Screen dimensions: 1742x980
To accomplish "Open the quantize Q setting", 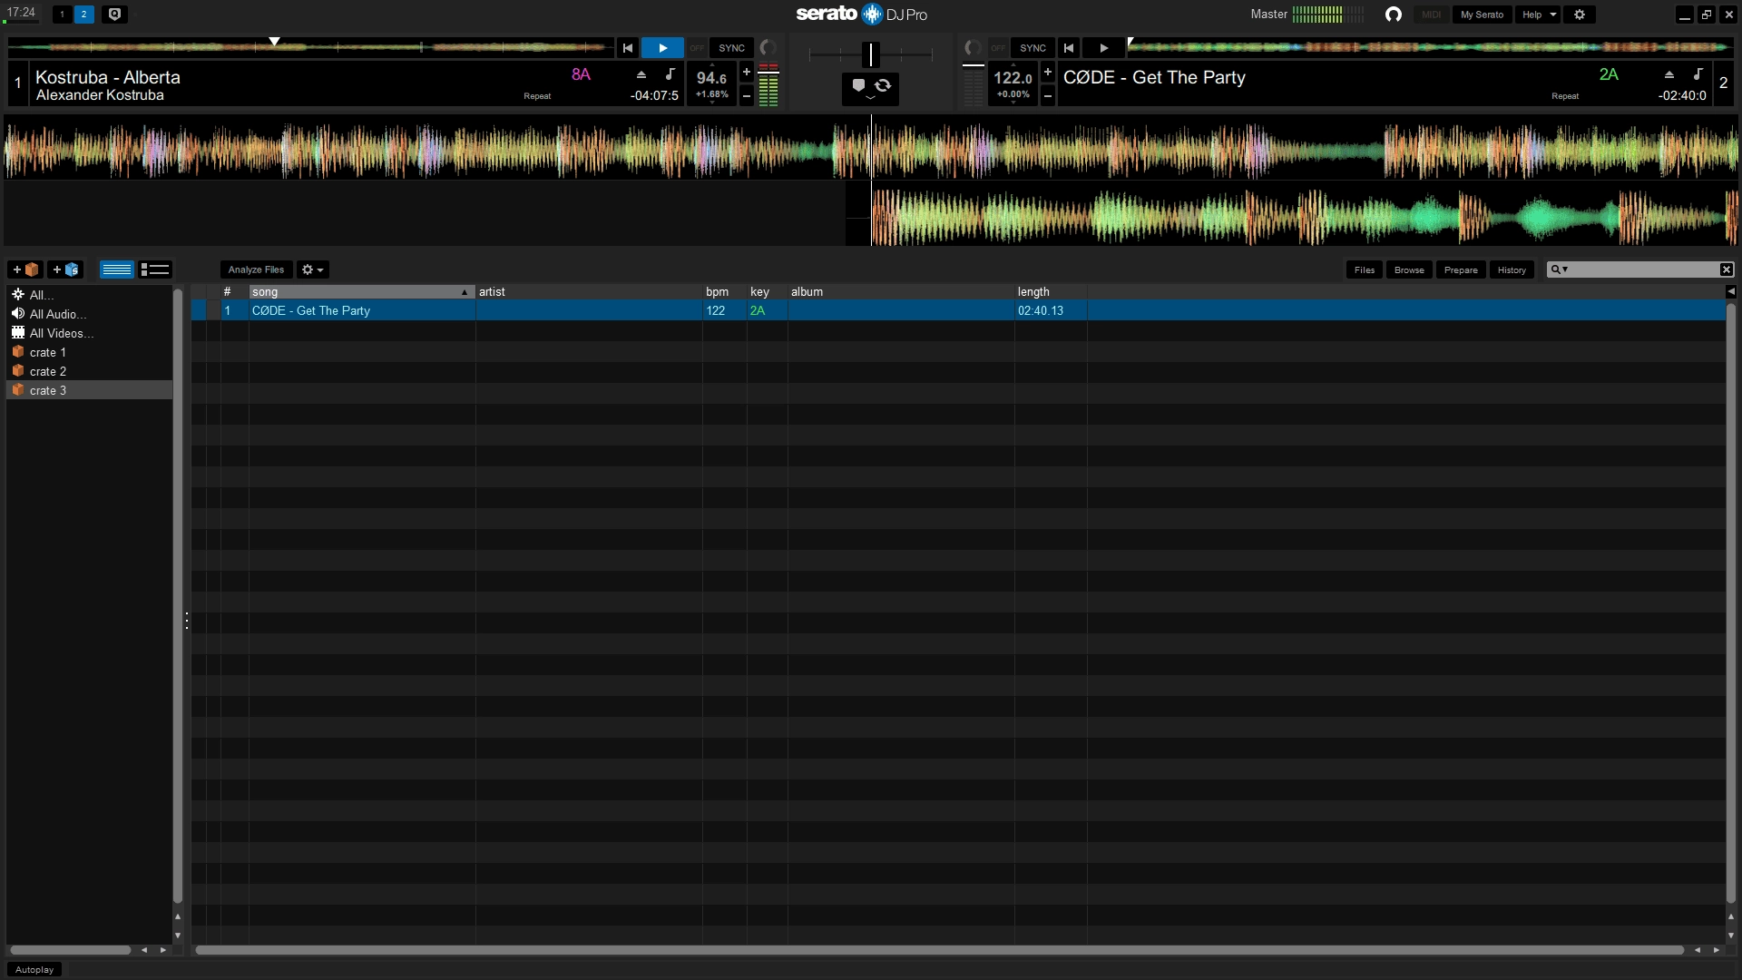I will (x=114, y=15).
